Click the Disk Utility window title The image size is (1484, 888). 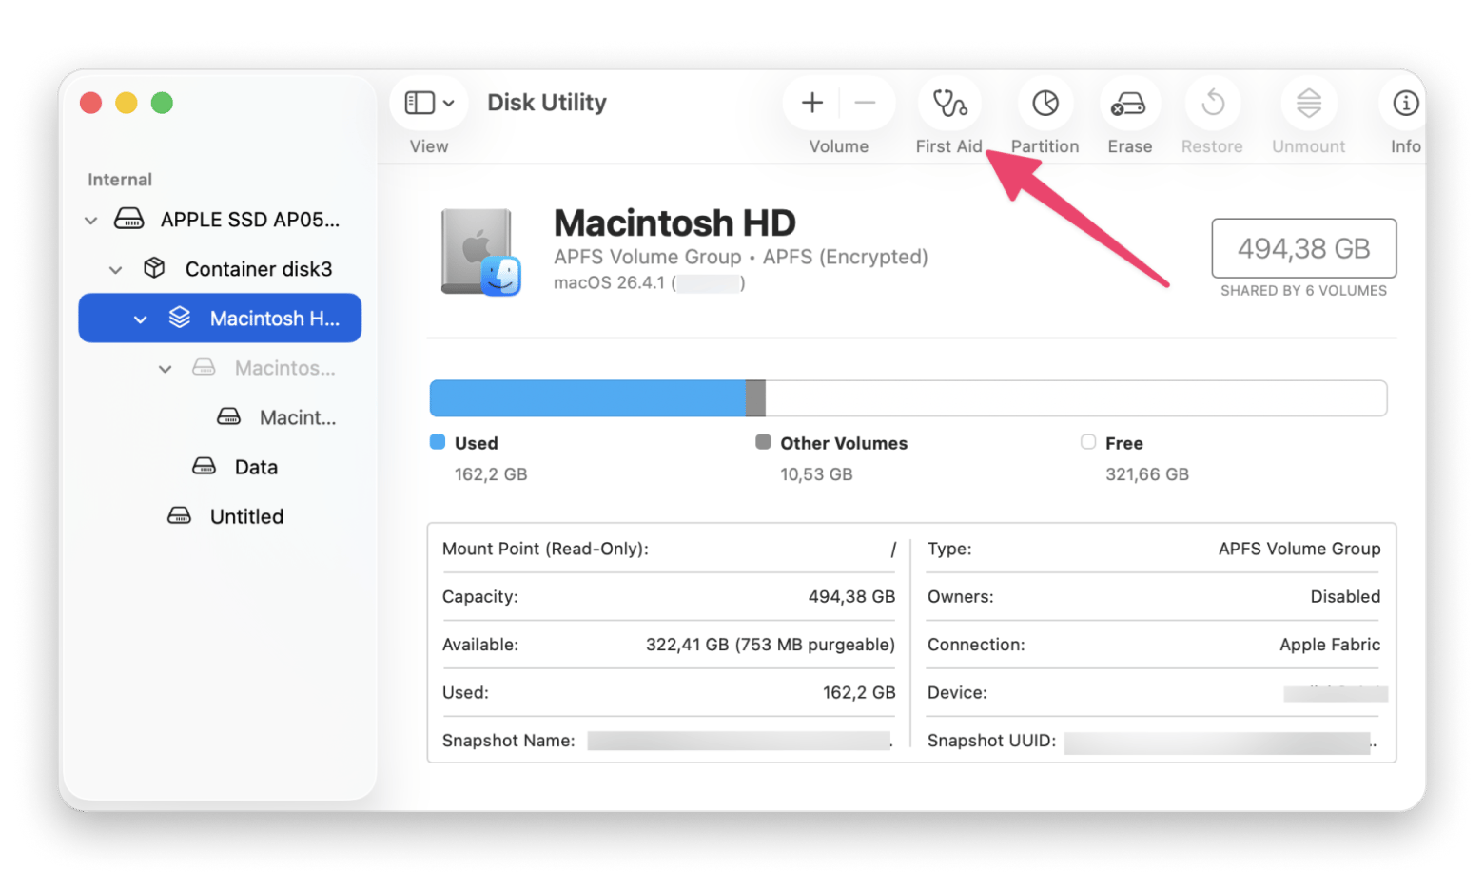(x=547, y=103)
